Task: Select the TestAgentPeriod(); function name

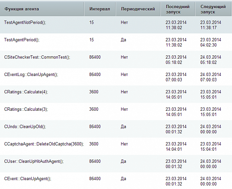Action: tap(22, 40)
